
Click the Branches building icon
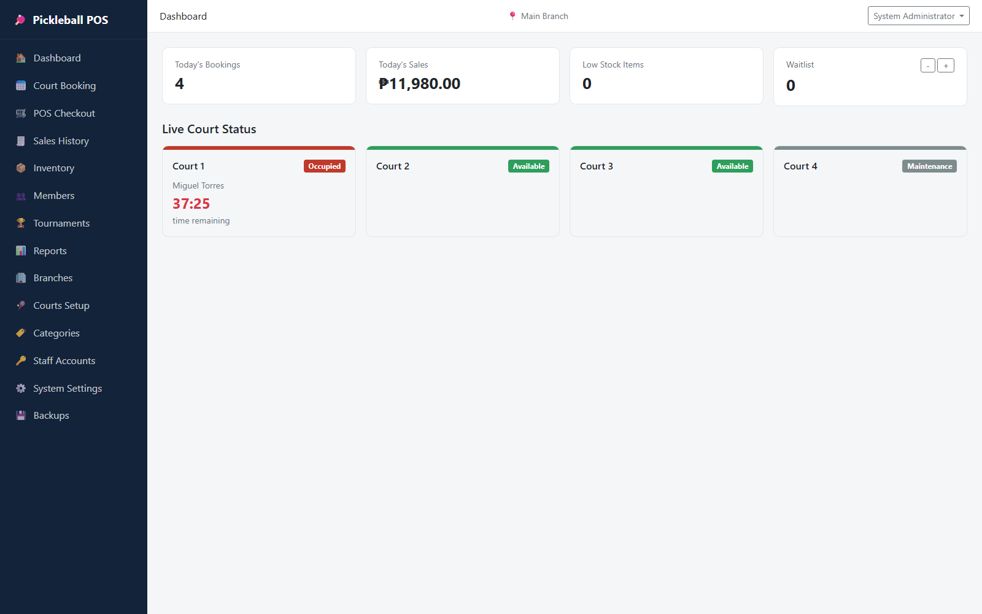pos(21,278)
